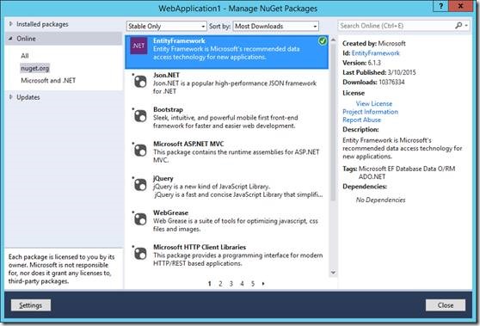
Task: Select the nuget.org source
Action: pos(35,68)
